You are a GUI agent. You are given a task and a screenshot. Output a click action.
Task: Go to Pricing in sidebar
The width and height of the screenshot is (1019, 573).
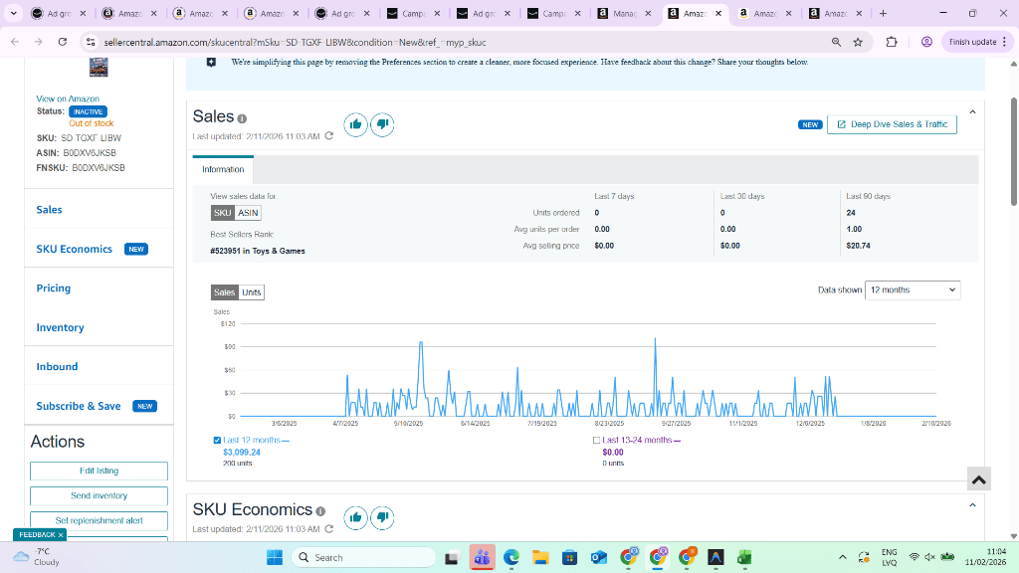pyautogui.click(x=54, y=287)
